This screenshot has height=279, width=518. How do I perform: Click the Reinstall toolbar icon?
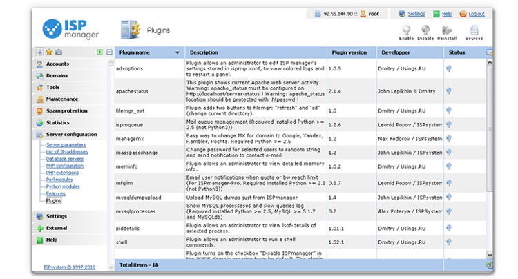(447, 30)
